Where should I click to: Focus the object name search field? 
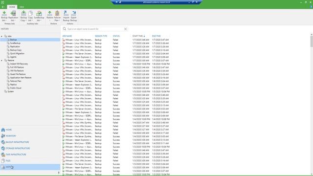pos(95,29)
